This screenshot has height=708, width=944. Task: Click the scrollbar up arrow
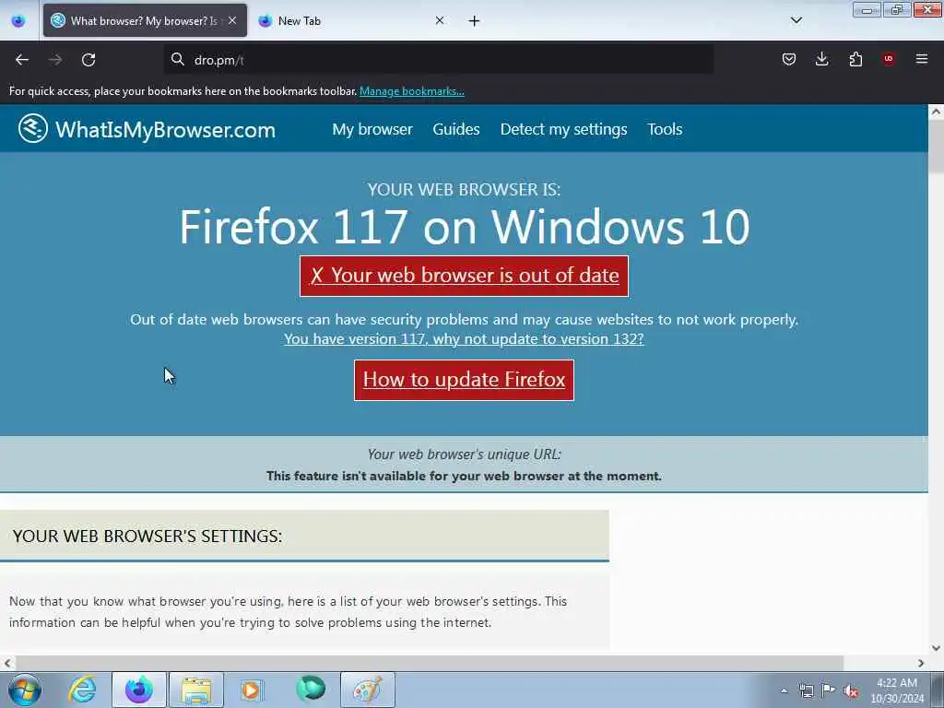[936, 112]
